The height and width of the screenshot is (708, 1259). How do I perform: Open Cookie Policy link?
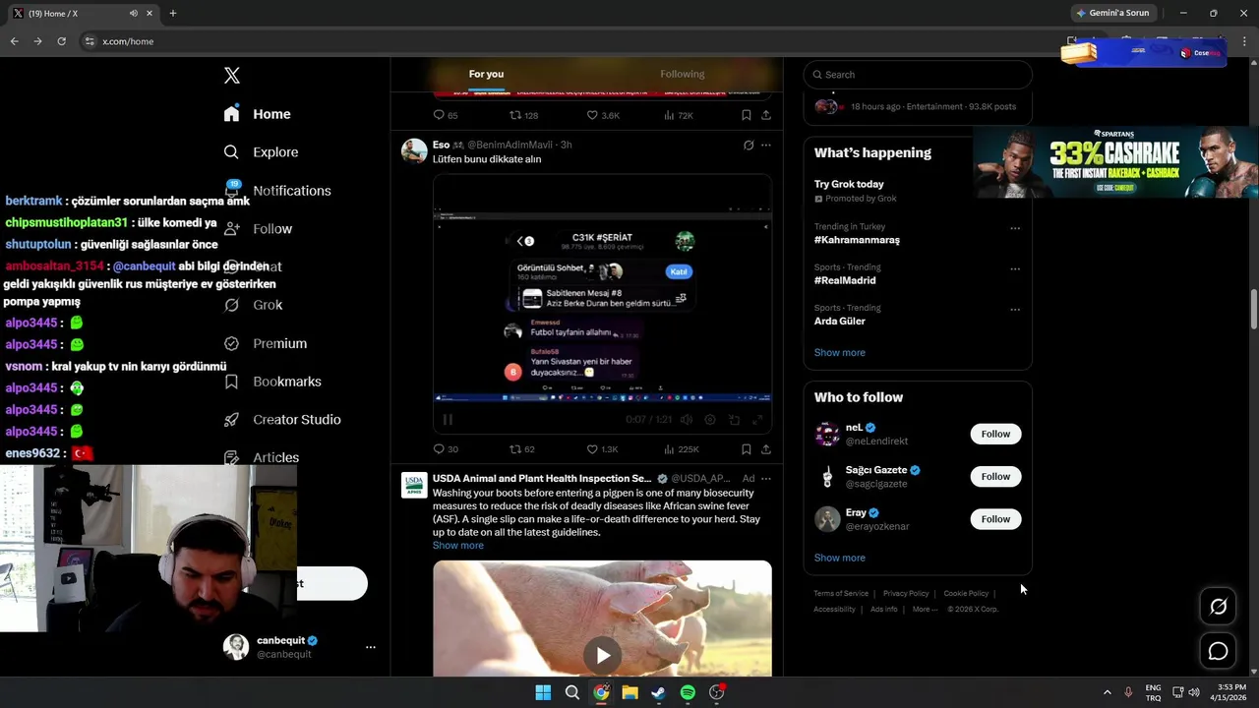[966, 594]
